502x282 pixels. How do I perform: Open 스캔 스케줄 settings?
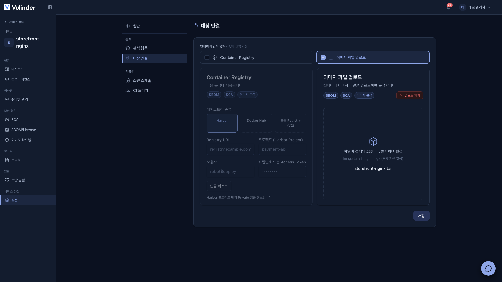coord(155,80)
